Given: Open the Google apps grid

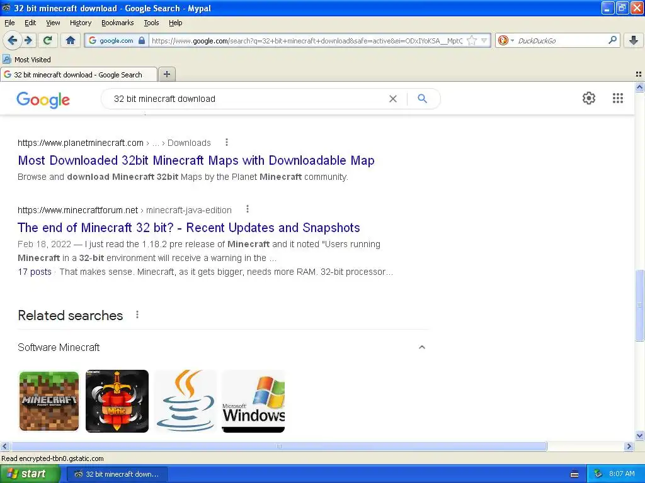Looking at the screenshot, I should [x=617, y=98].
